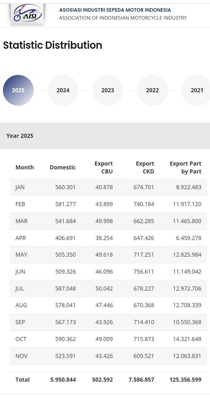Select the 2025 year tab
This screenshot has height=398, width=210.
click(x=18, y=90)
